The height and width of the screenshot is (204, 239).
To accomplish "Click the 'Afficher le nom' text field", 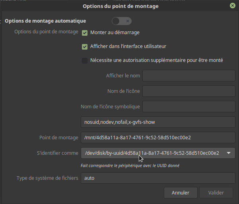I will pyautogui.click(x=189, y=76).
